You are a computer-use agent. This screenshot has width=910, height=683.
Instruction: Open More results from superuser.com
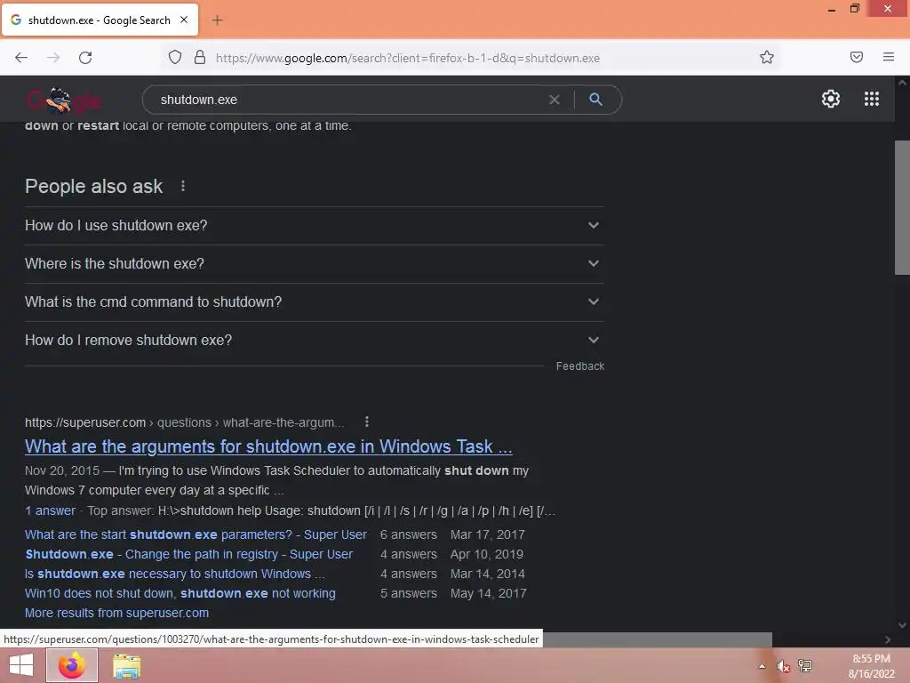coord(116,613)
